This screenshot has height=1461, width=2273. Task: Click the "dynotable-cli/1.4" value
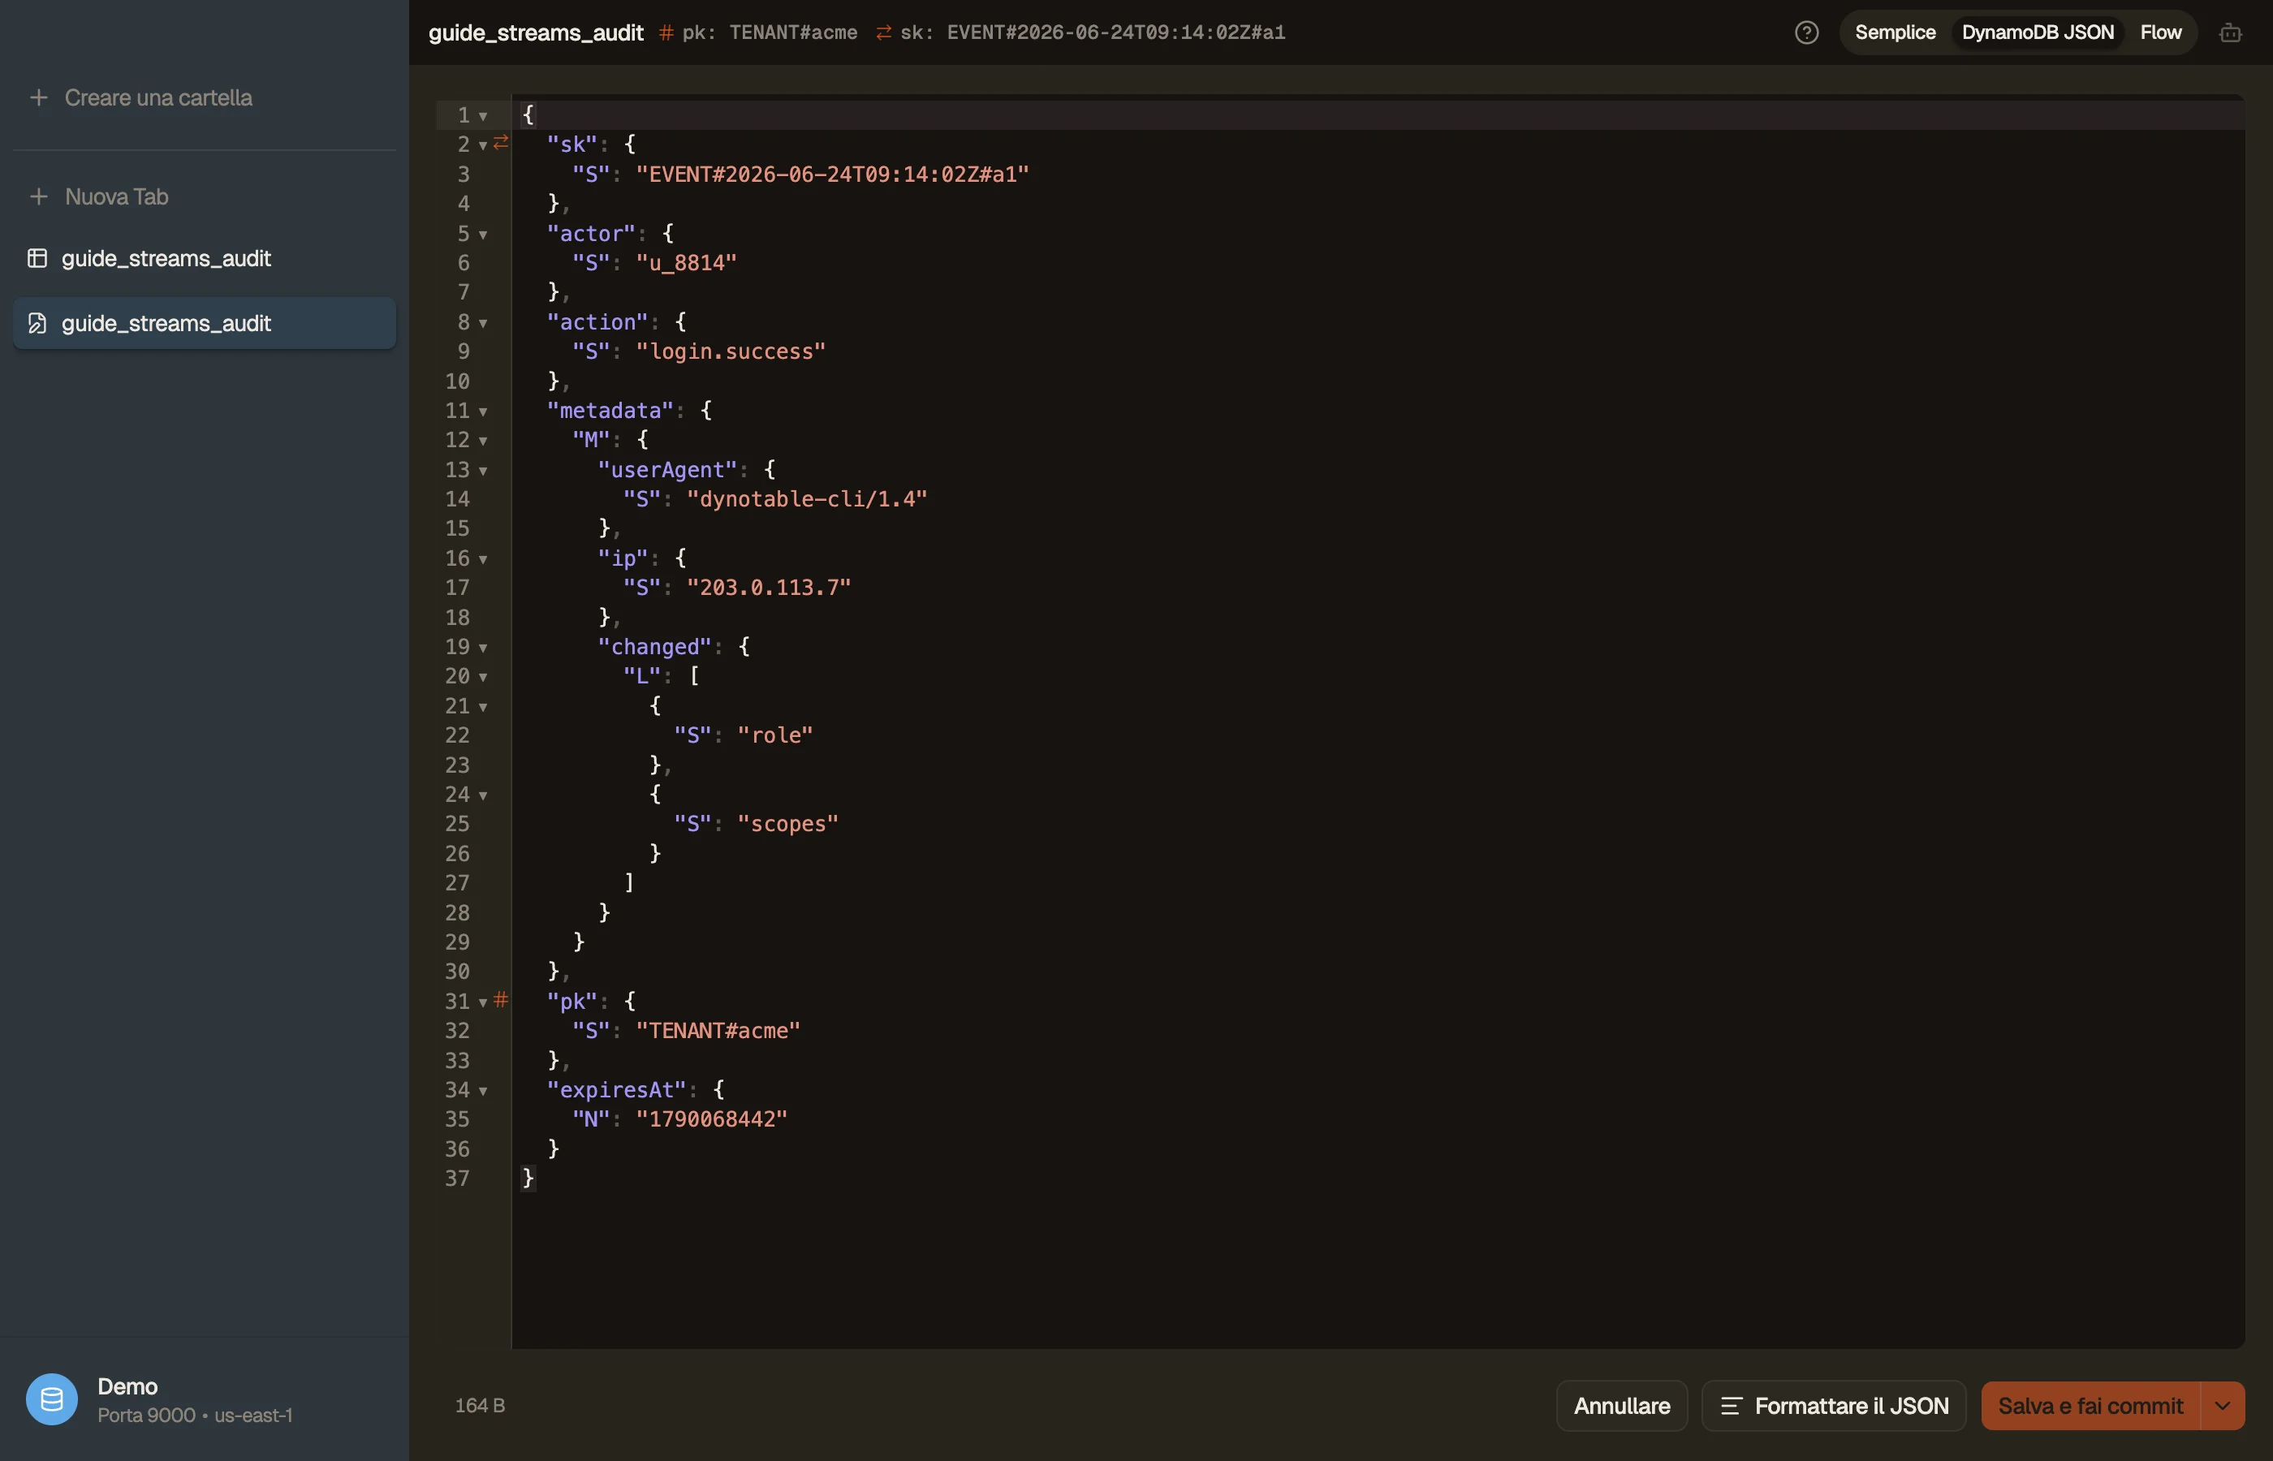(x=806, y=499)
